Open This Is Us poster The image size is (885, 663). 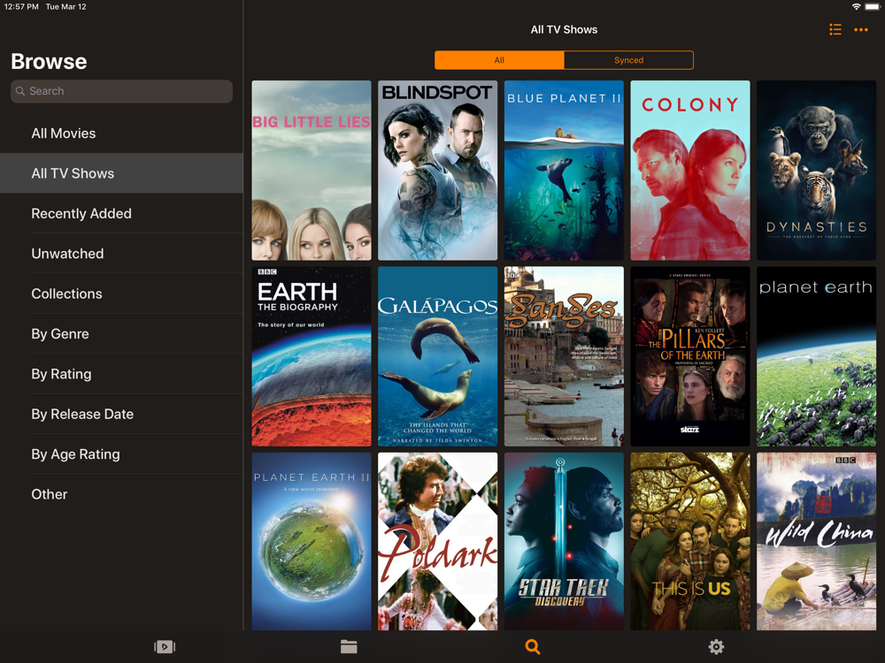point(690,541)
